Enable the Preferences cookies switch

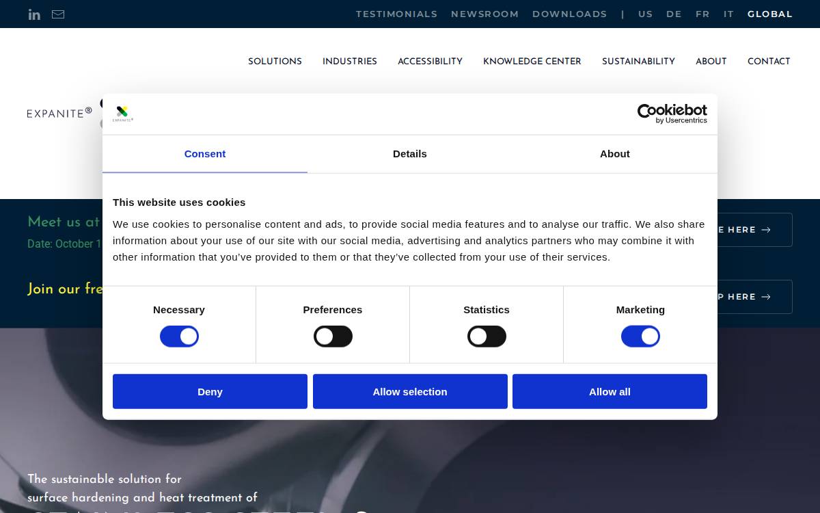coord(333,337)
